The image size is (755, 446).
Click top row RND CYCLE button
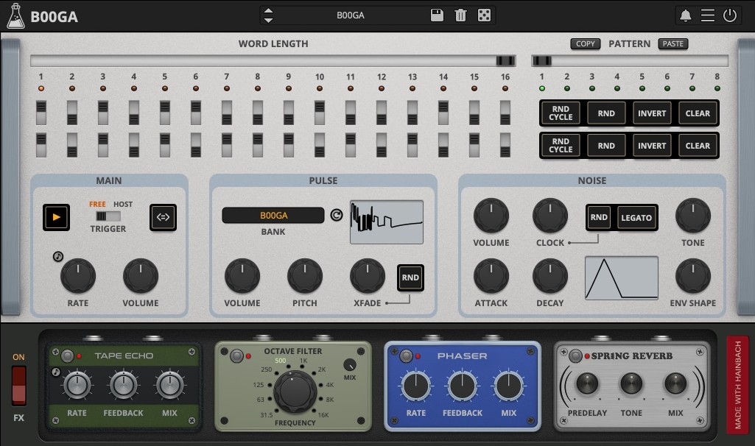pos(561,113)
